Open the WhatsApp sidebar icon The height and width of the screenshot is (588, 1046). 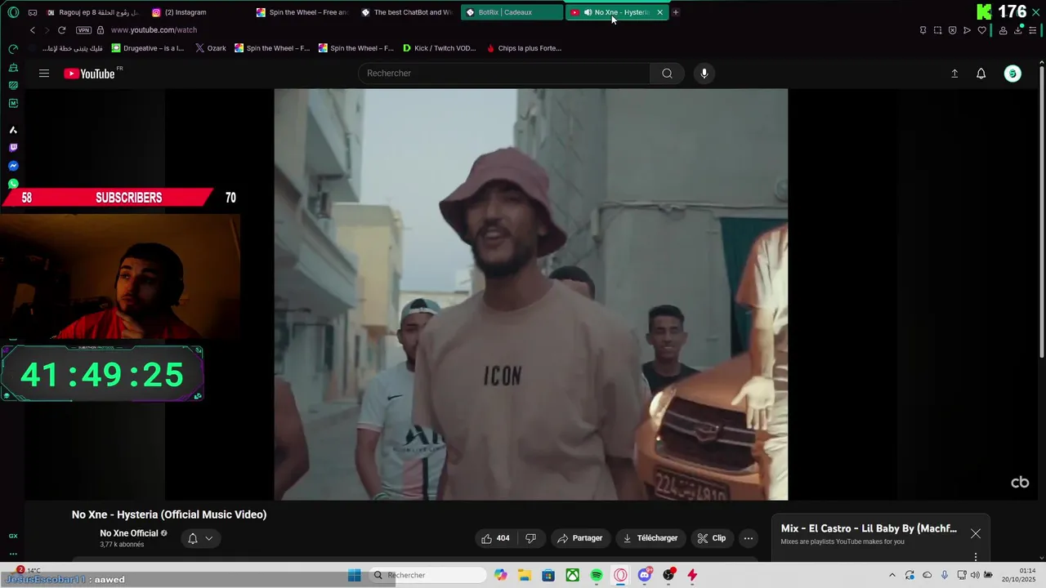pyautogui.click(x=13, y=184)
